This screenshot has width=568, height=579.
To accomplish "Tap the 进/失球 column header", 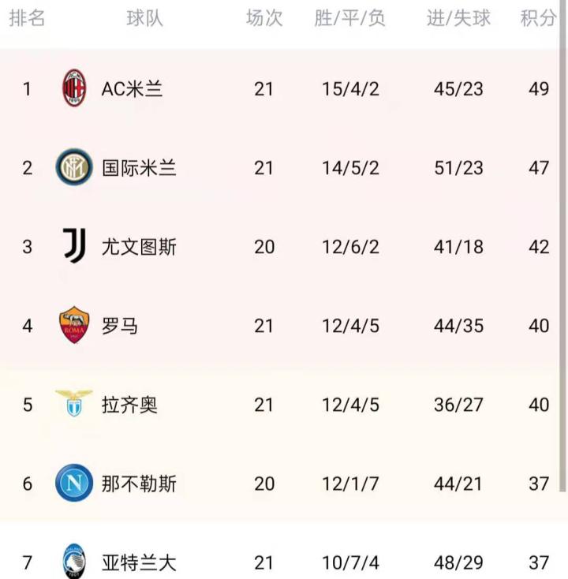I will click(458, 18).
